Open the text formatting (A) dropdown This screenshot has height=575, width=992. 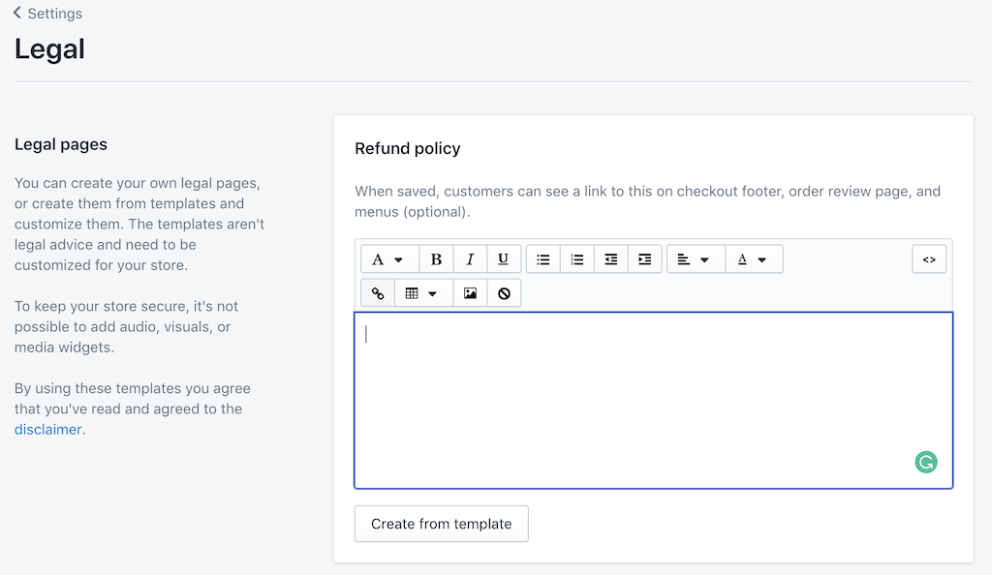tap(388, 259)
